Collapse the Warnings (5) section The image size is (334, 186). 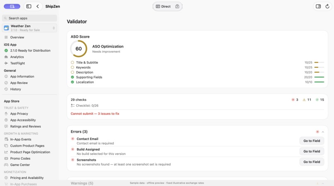pyautogui.click(x=323, y=184)
